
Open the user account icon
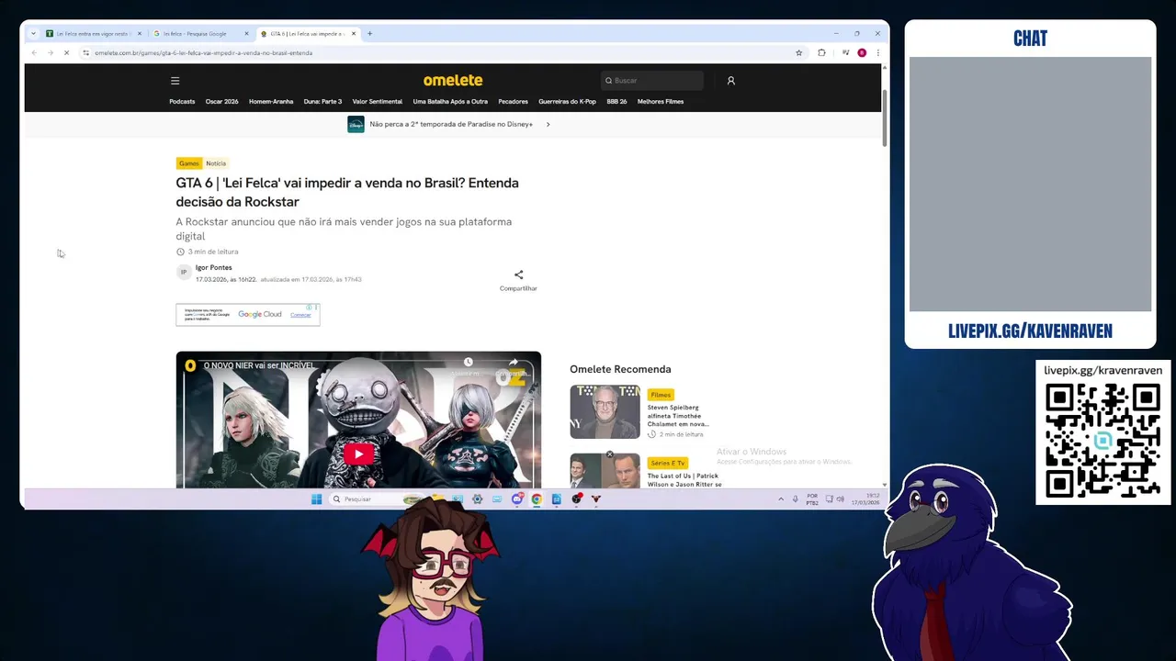point(731,81)
